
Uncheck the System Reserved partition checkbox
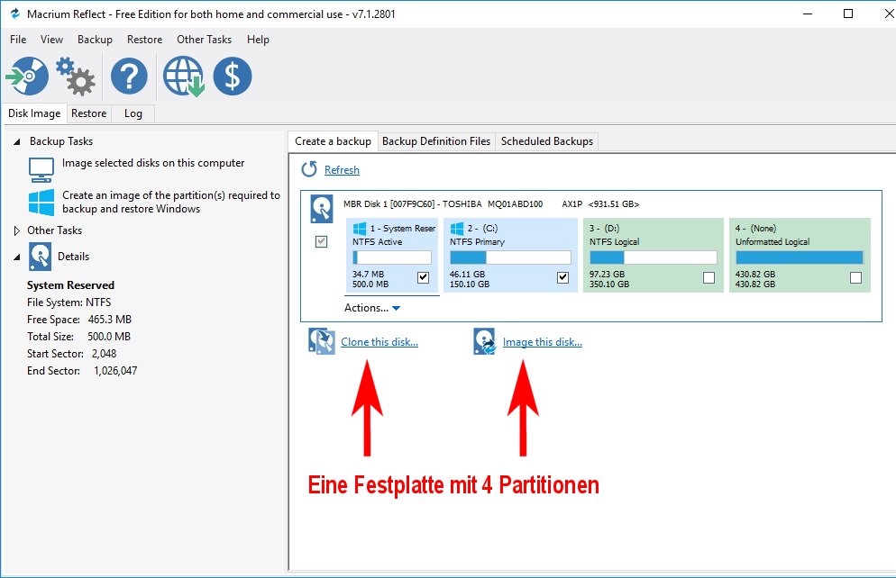coord(423,277)
